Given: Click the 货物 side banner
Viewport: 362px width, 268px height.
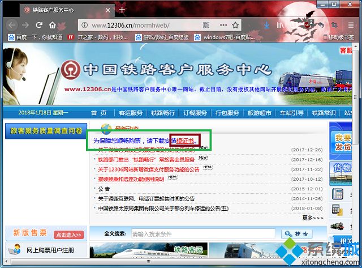Looking at the screenshot, I should point(341,173).
